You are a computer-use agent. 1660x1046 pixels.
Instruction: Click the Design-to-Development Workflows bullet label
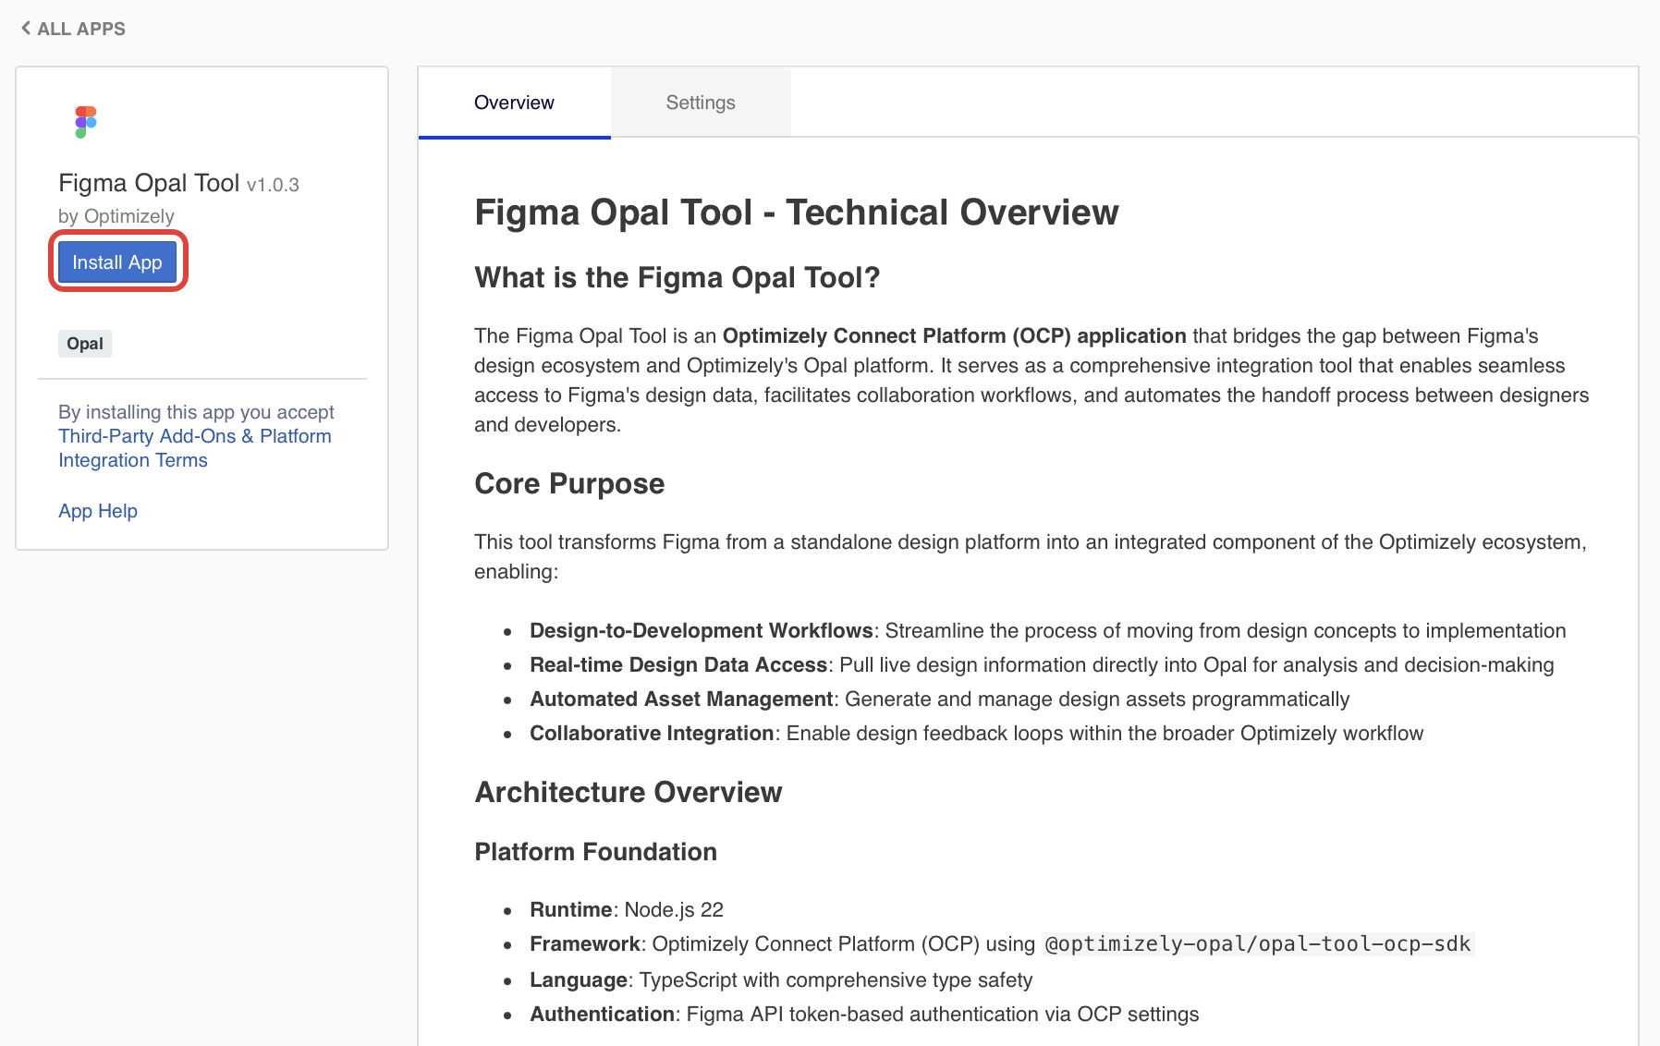click(701, 630)
